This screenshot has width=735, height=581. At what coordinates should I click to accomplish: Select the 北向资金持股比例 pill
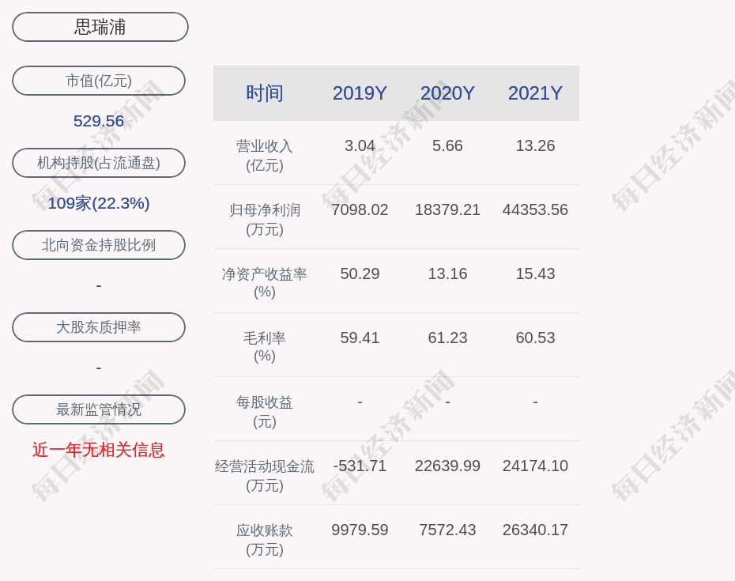tap(99, 245)
